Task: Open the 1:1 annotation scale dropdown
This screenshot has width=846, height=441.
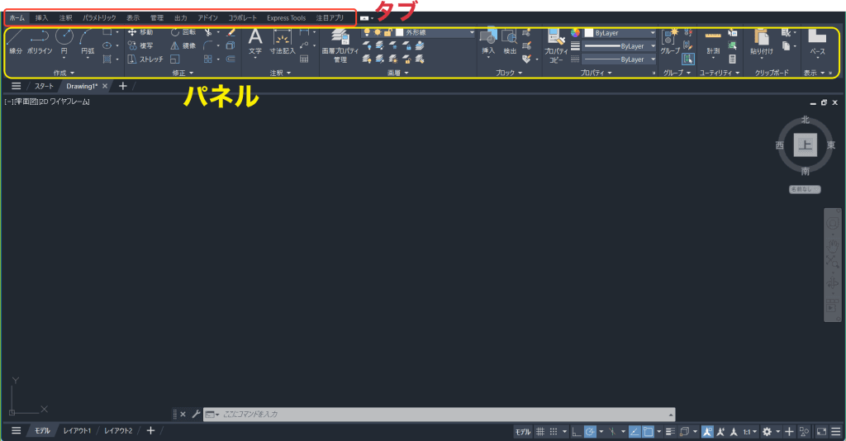Action: (749, 431)
